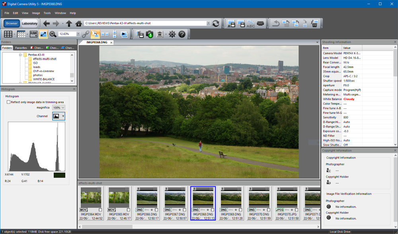The height and width of the screenshot is (234, 398).
Task: Click the building-shaped icon
Action: (160, 34)
